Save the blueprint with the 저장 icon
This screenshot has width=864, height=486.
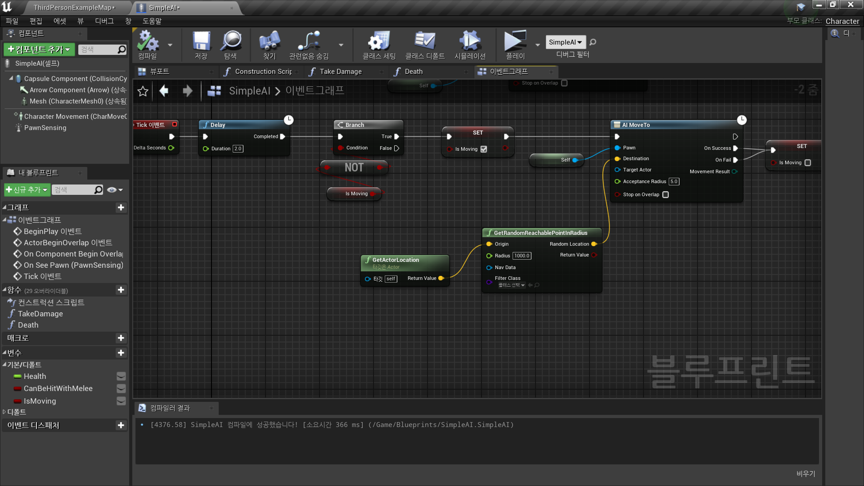201,44
